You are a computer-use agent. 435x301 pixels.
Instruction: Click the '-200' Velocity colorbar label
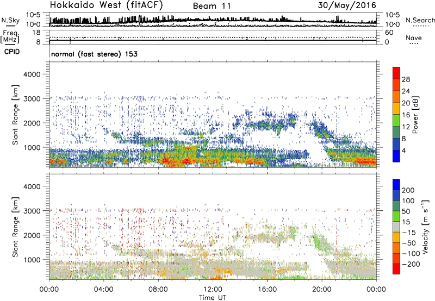coord(411,264)
